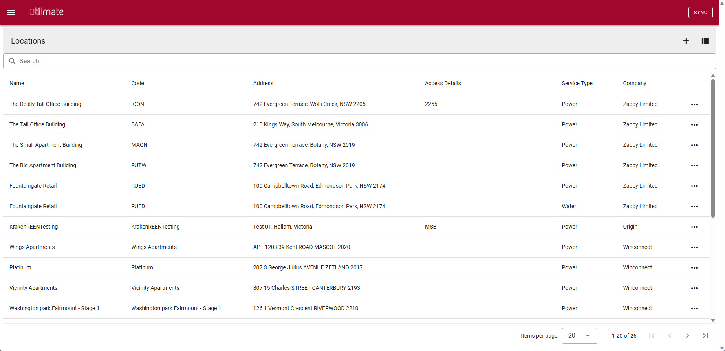Click the 'Water' service type cell
Viewport: 725px width, 351px height.
(x=569, y=206)
